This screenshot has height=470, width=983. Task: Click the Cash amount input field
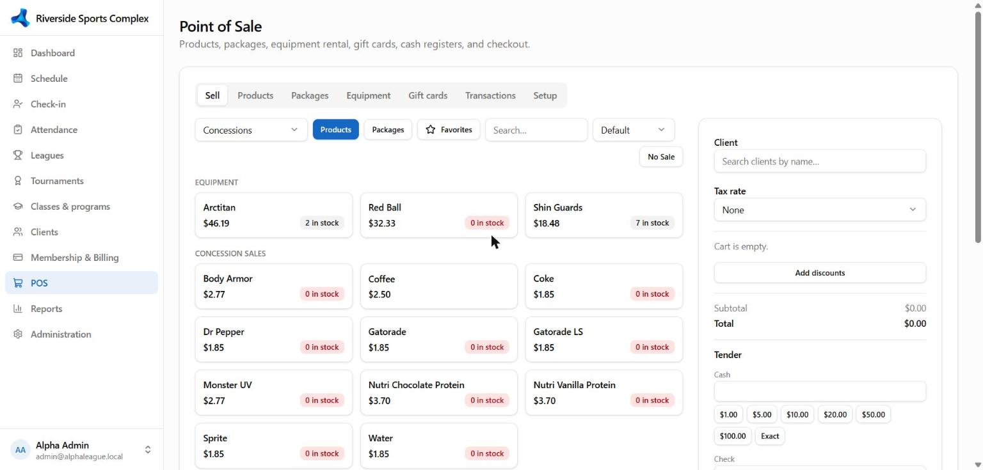click(x=820, y=391)
